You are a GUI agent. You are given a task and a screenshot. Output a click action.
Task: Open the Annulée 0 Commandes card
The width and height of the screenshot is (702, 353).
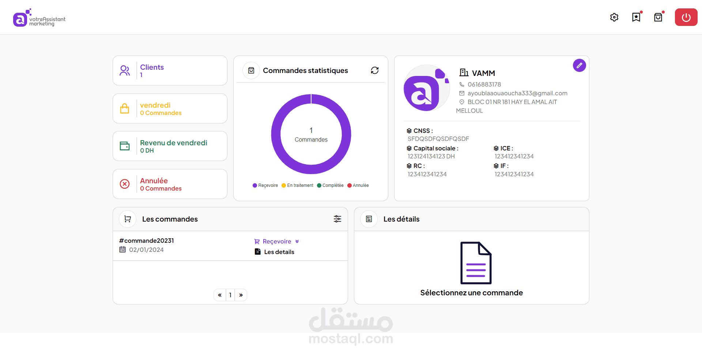[x=170, y=184]
